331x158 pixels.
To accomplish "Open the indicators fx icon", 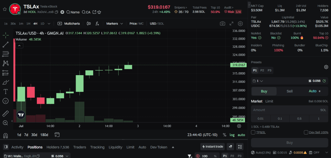I will [x=97, y=24].
